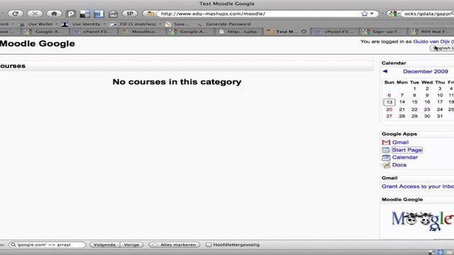Open the December 2009 calendar link
The width and height of the screenshot is (454, 255).
tap(426, 72)
